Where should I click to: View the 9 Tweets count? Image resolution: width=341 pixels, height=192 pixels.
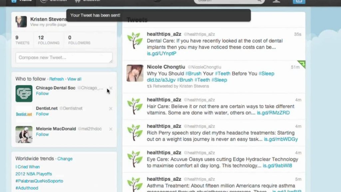pyautogui.click(x=22, y=40)
